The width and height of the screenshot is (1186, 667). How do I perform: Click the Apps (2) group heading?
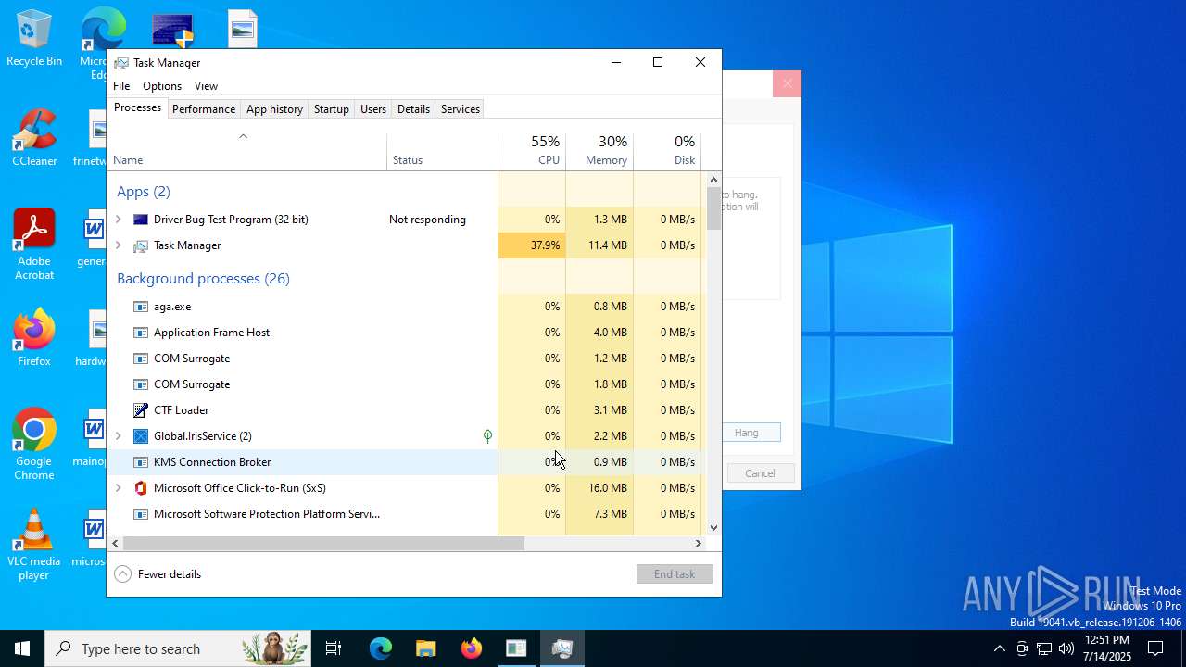click(x=144, y=192)
